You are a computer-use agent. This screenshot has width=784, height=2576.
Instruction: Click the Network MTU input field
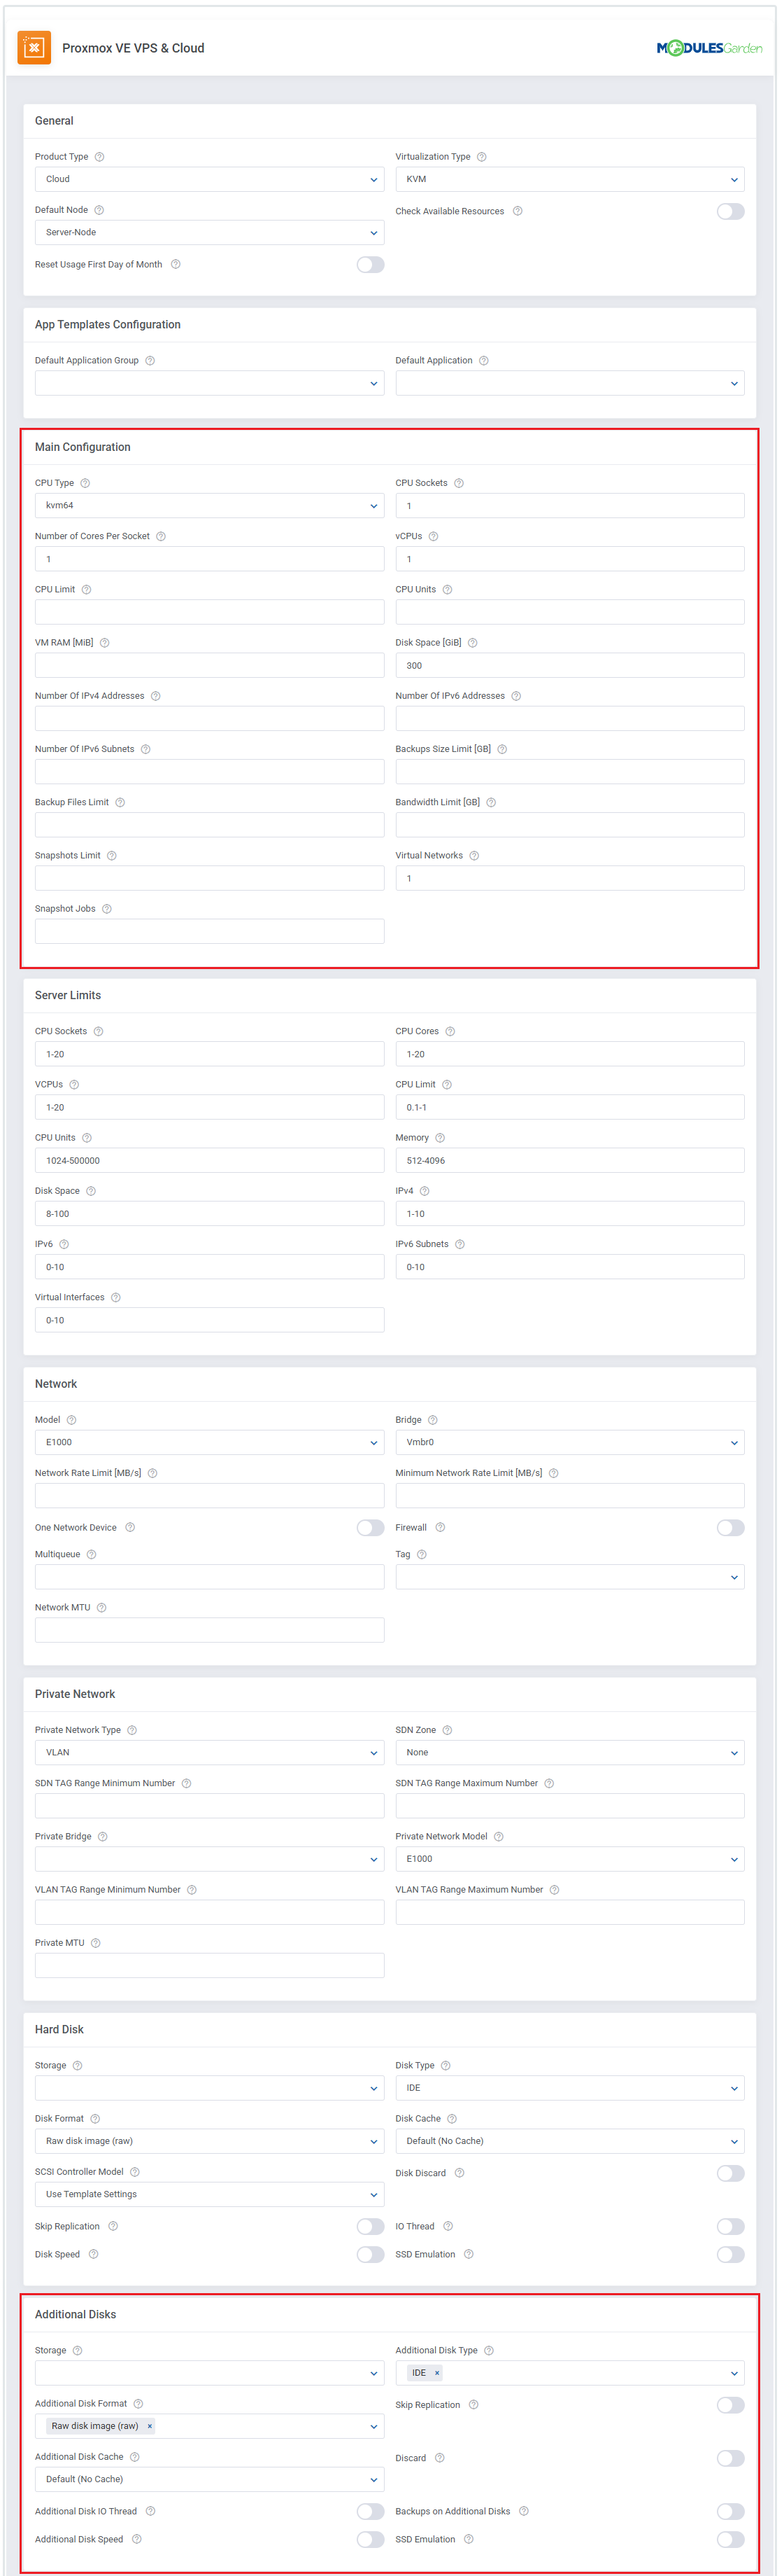210,1630
